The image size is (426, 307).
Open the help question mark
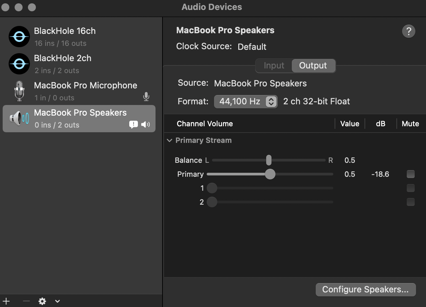(408, 31)
